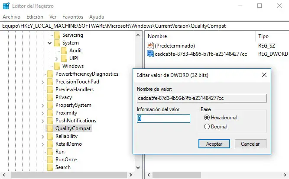Viewport: 289px width, 179px height.
Task: Click the Servicing folder icon
Action: 57,35
